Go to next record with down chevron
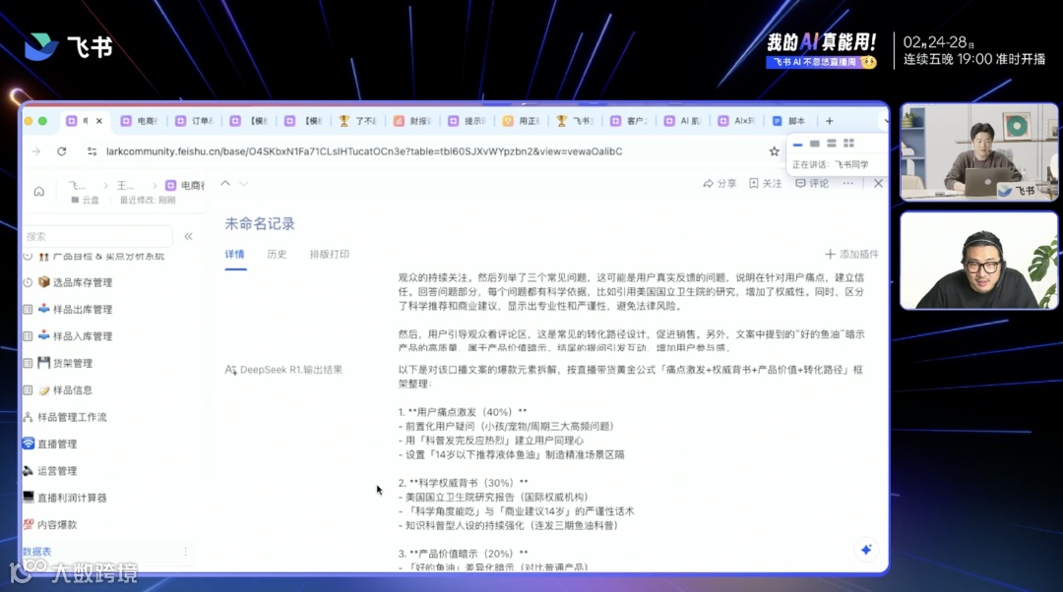The image size is (1063, 592). (x=244, y=184)
